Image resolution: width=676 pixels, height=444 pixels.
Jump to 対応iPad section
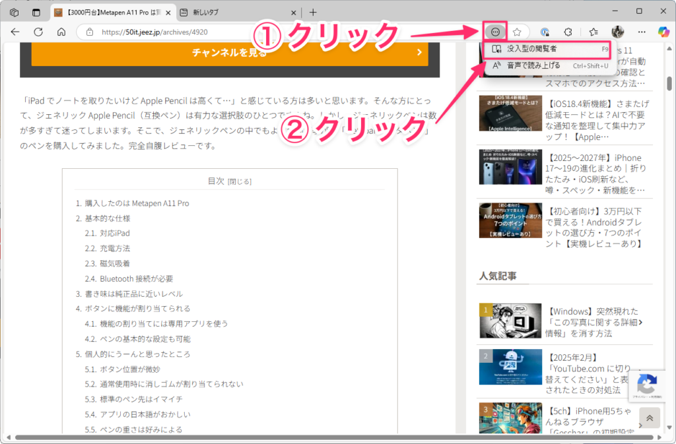[115, 234]
